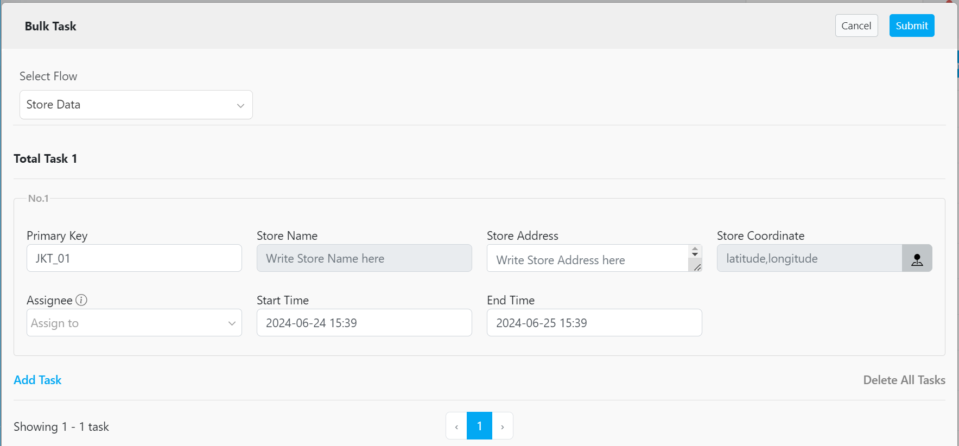The width and height of the screenshot is (959, 446).
Task: Click Delete All Tasks link
Action: tap(904, 380)
